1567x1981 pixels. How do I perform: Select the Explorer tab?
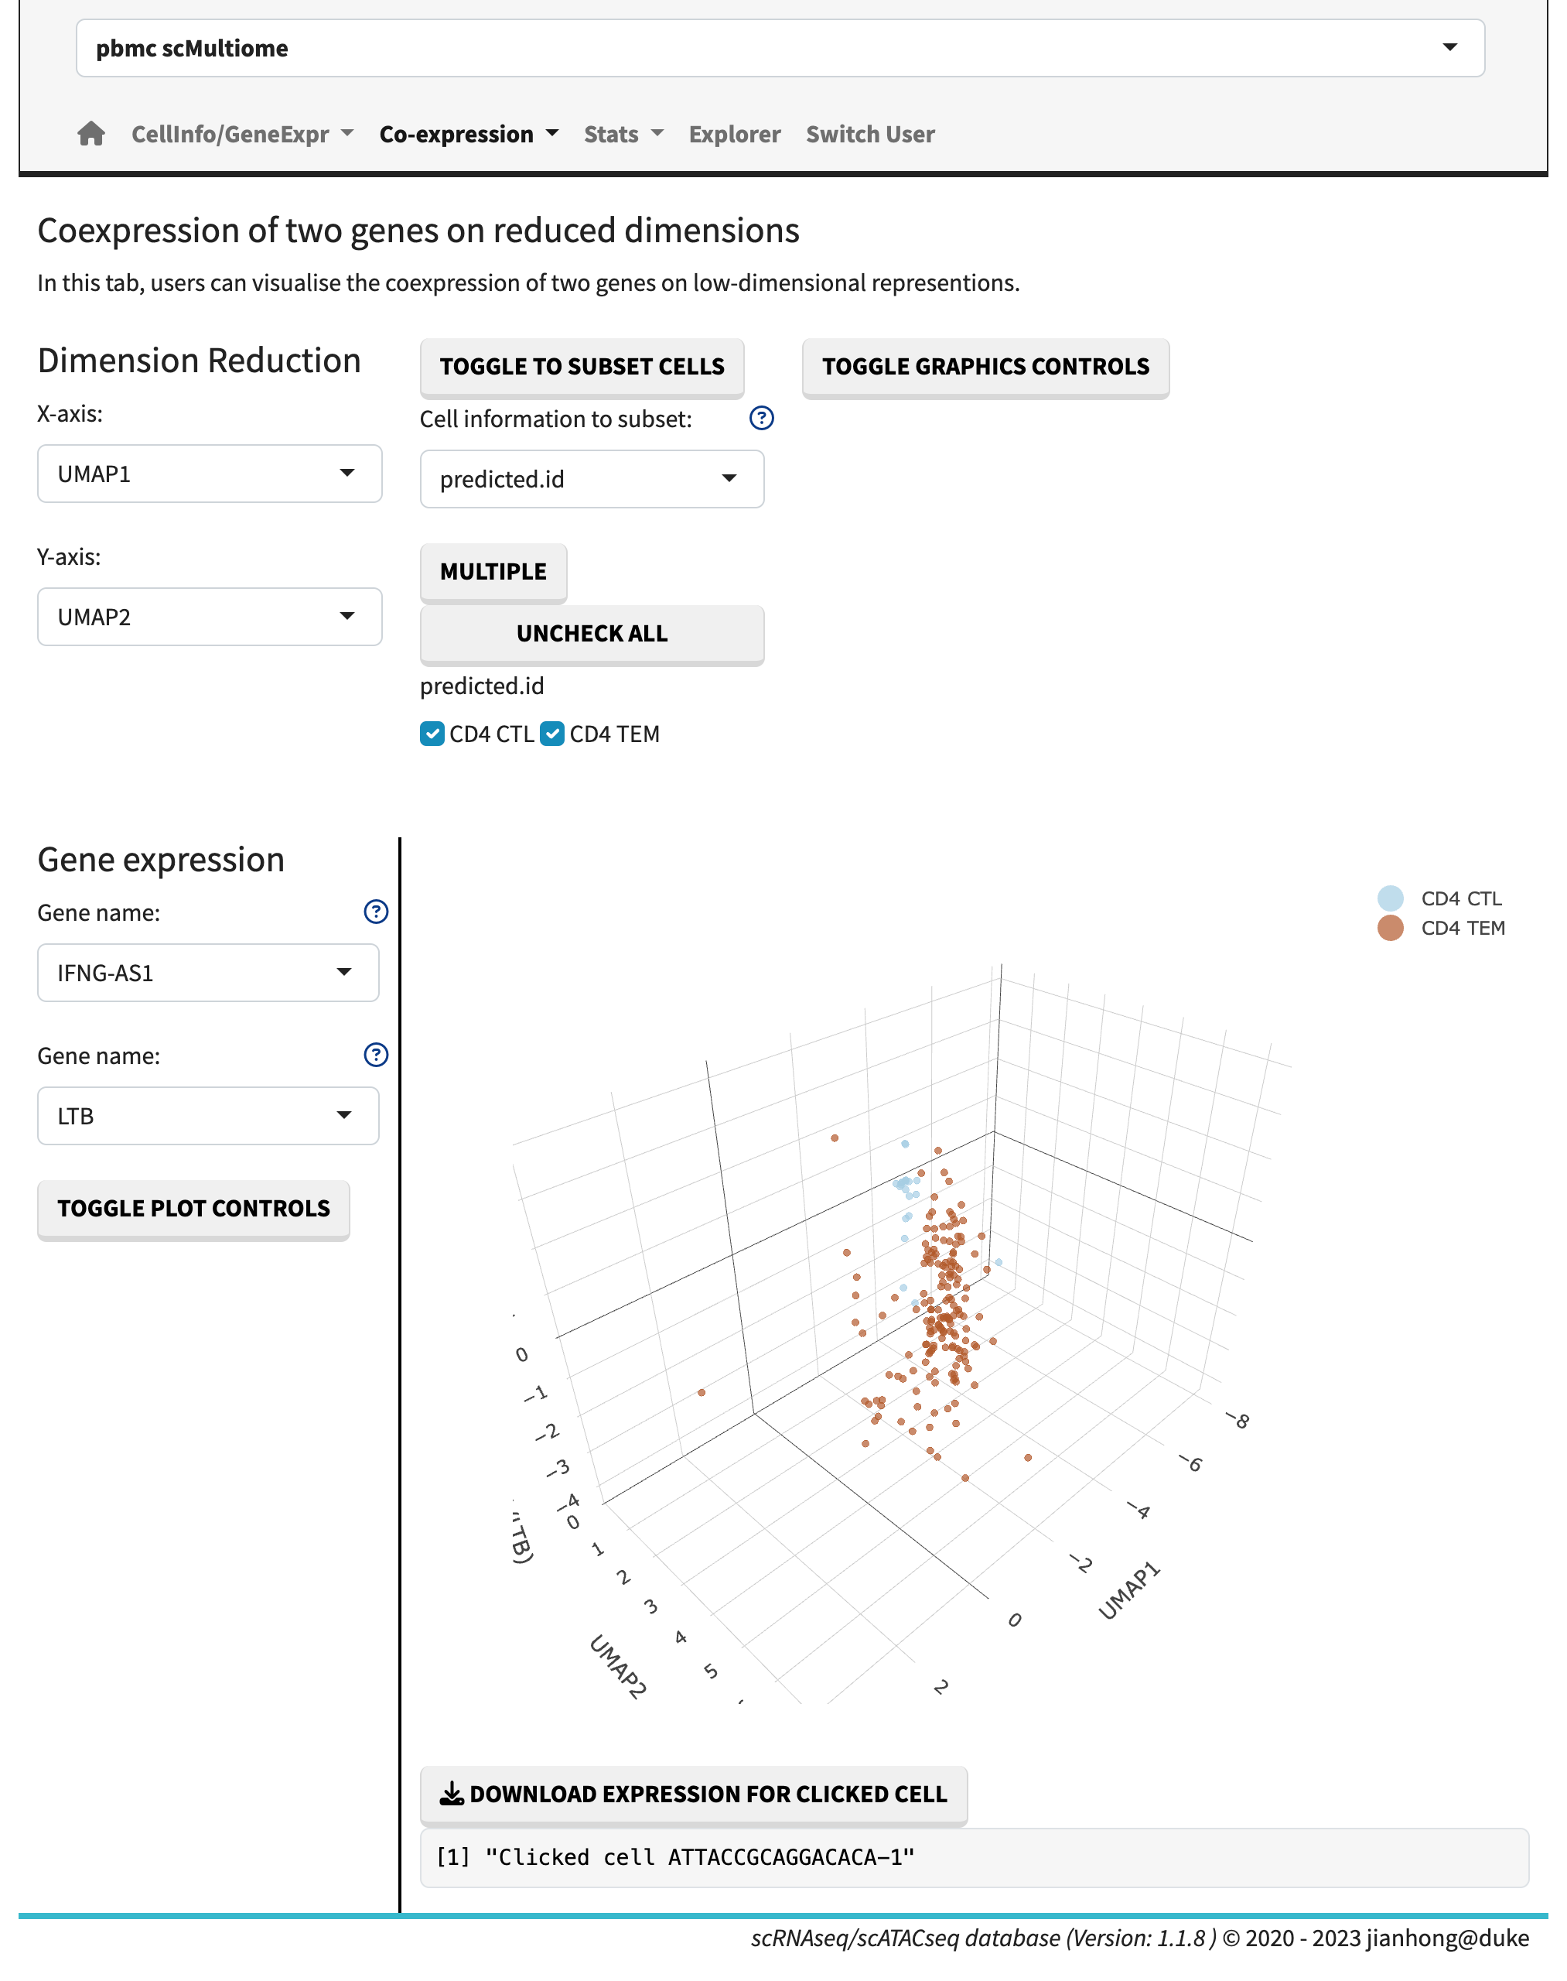click(733, 134)
